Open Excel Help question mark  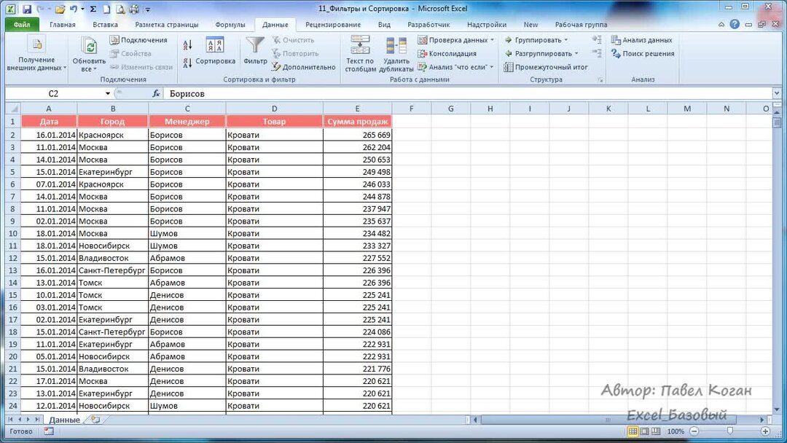735,24
